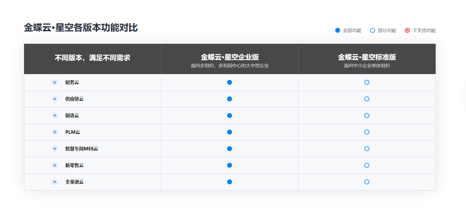Click 财务云 hollow circle in 标准版 column
This screenshot has width=466, height=217.
[367, 82]
